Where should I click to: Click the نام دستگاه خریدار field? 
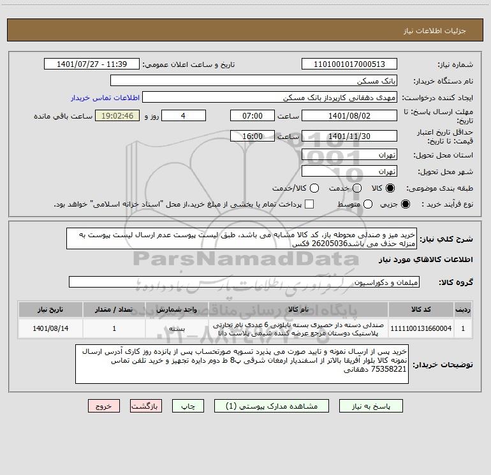click(x=254, y=80)
